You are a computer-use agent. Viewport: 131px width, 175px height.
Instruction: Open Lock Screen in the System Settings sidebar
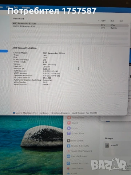(75, 141)
